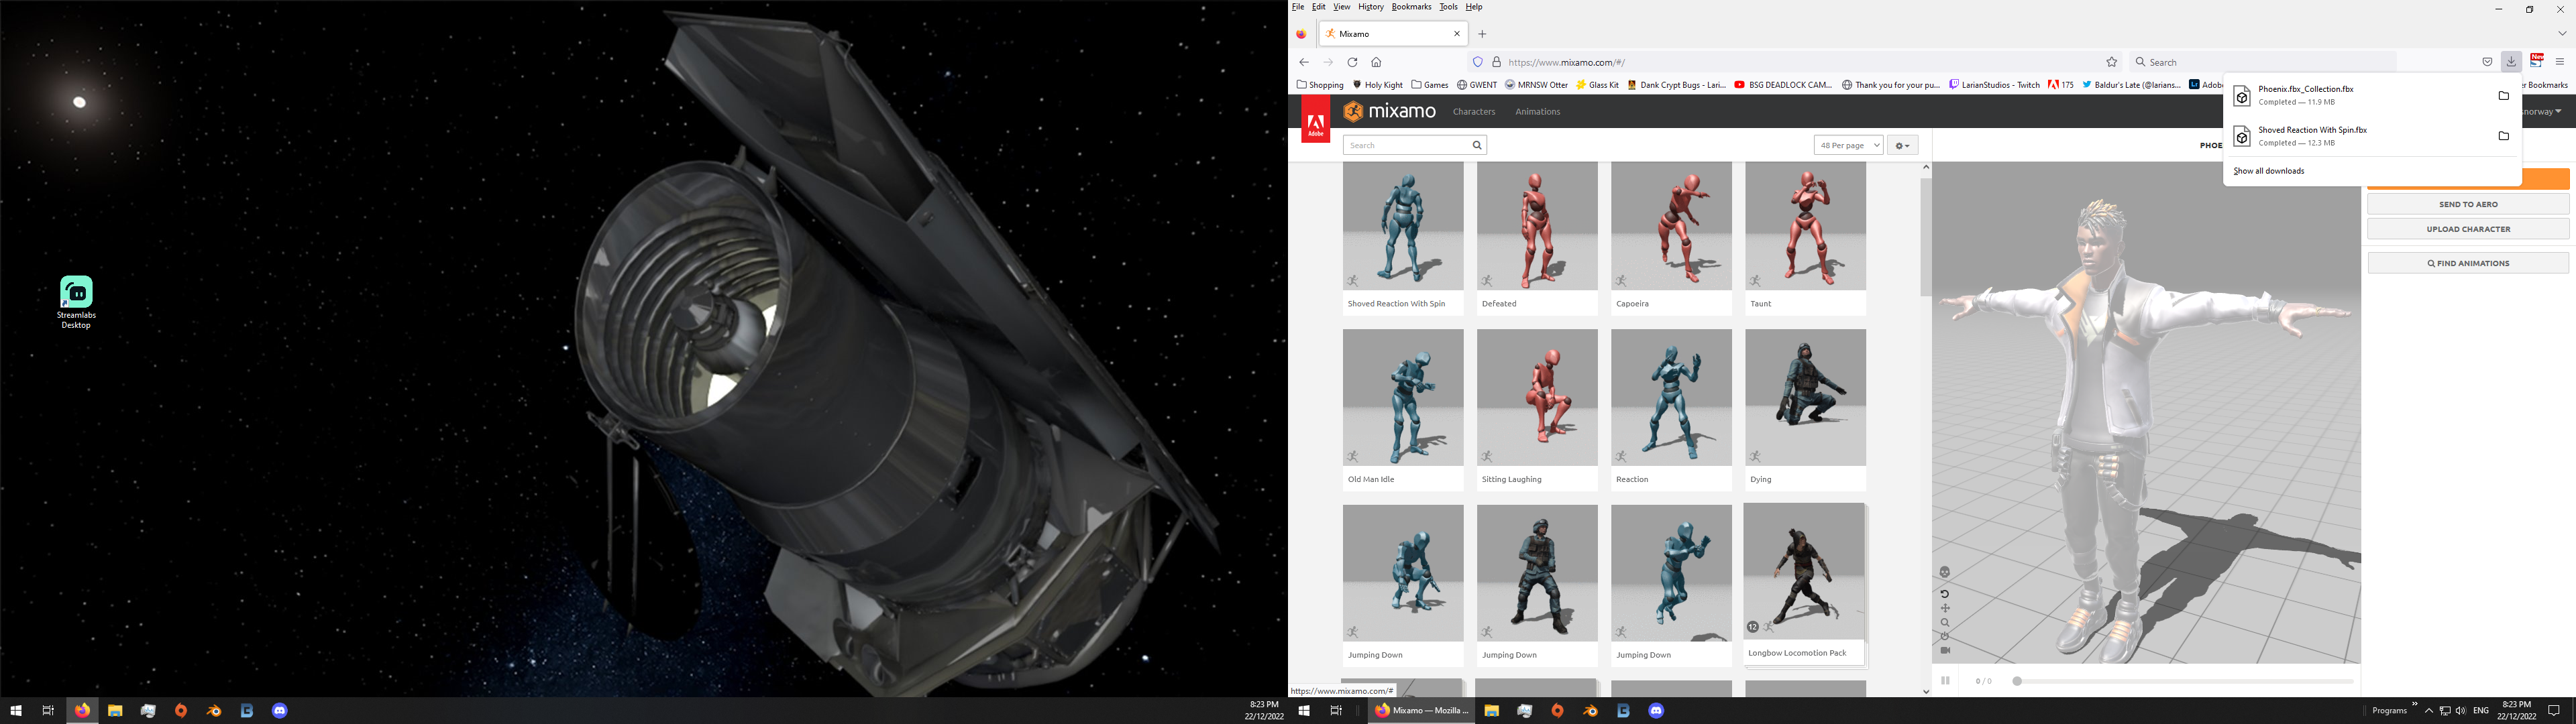This screenshot has width=2576, height=724.
Task: Click UPLOAD CHARACTER button
Action: pos(2468,228)
